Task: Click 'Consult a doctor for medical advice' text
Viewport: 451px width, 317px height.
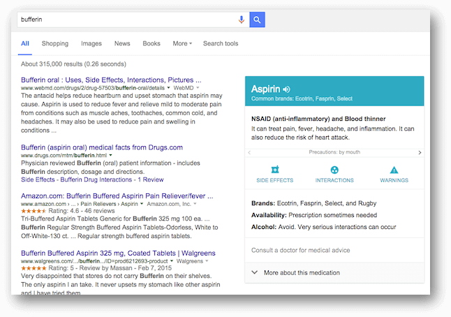Action: (301, 250)
